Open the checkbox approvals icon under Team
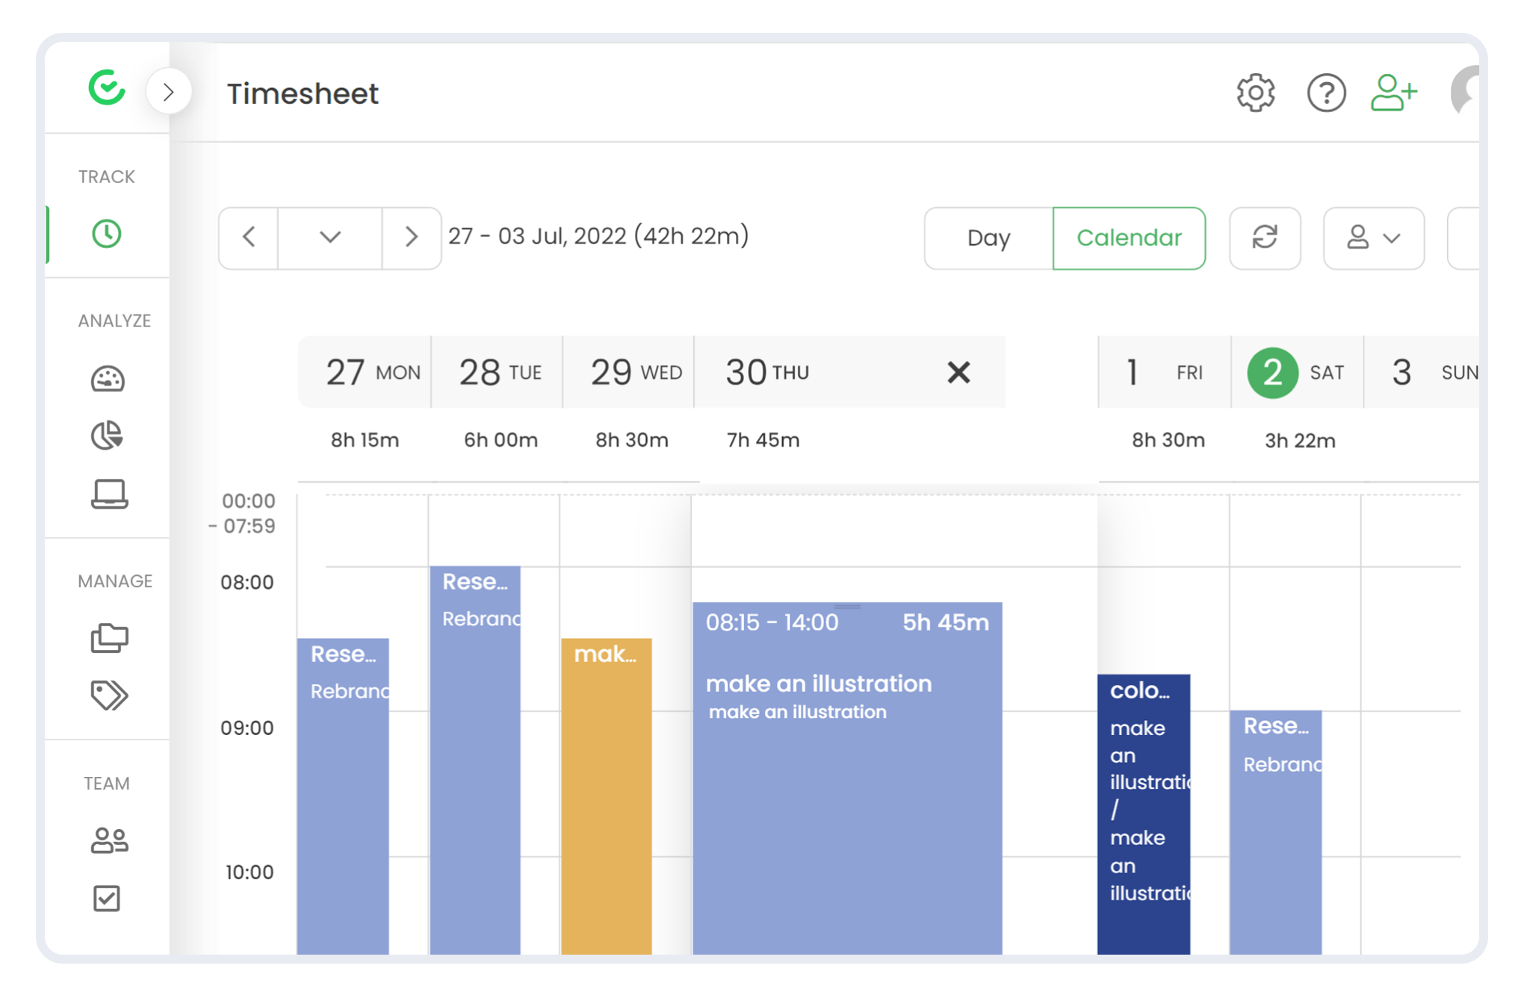The image size is (1524, 992). 107,898
